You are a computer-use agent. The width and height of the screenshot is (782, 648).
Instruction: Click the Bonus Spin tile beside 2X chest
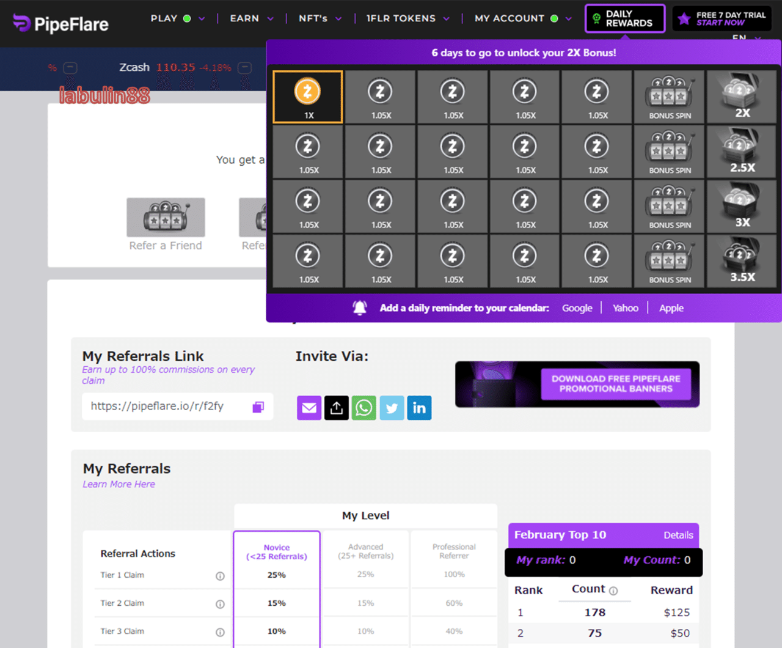click(670, 97)
